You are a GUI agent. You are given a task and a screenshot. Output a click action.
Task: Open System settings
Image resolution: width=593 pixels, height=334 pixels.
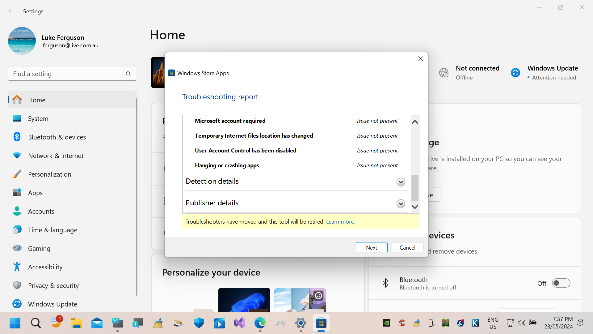click(x=72, y=118)
